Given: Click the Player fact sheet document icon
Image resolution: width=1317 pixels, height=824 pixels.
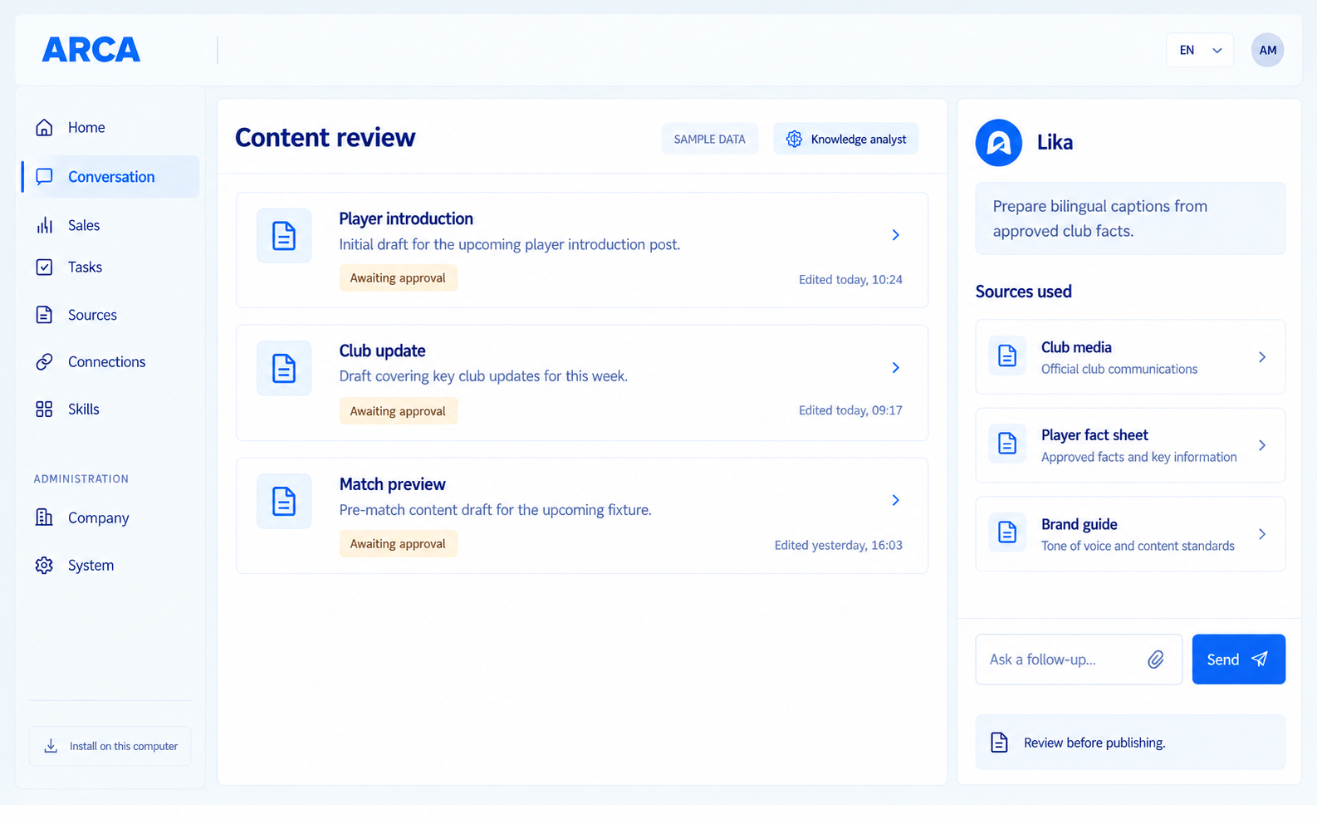Looking at the screenshot, I should (1007, 444).
